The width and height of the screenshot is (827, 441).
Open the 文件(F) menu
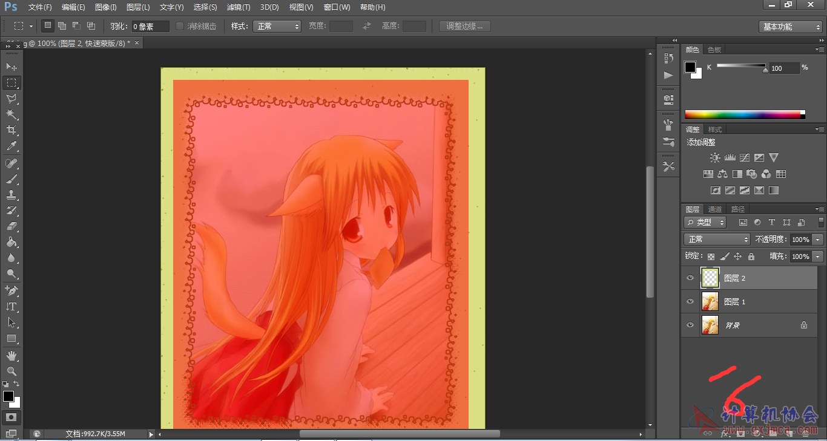point(40,7)
